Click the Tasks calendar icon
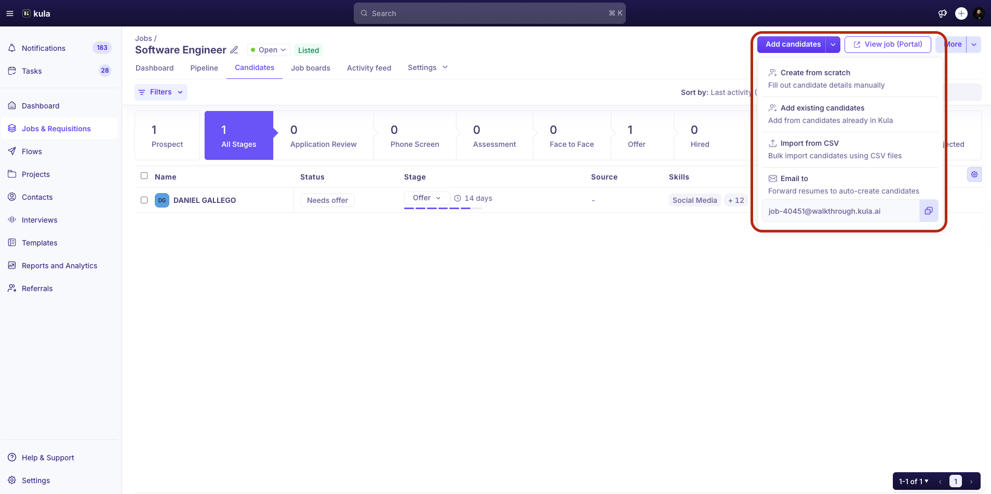Screen dimensions: 991x494 point(12,71)
